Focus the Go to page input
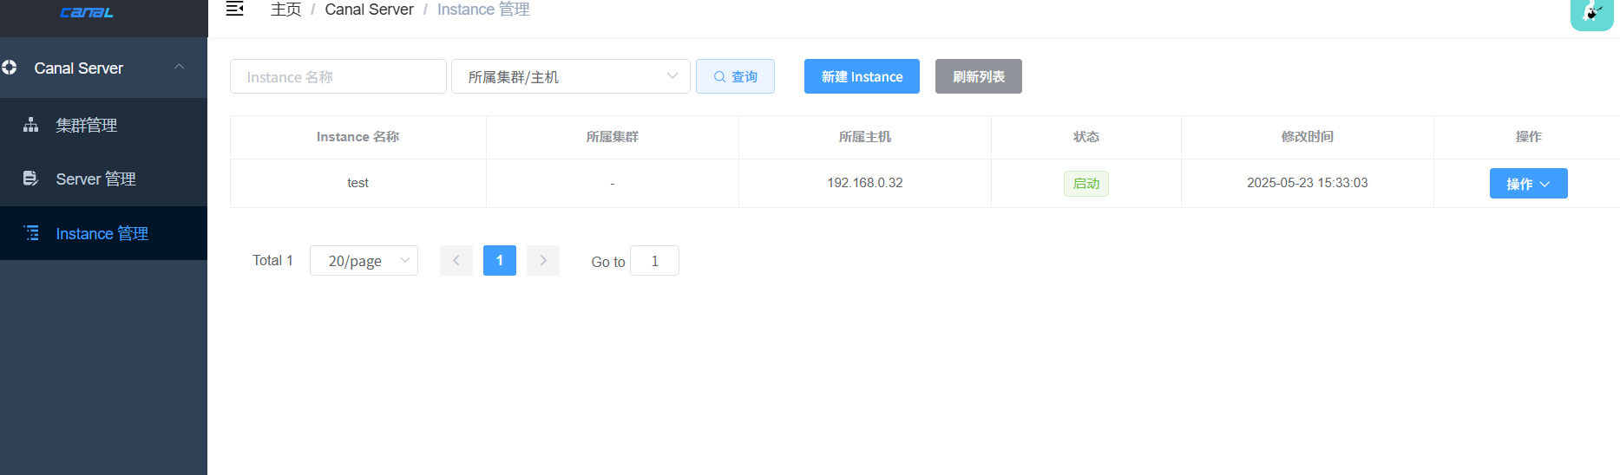 click(654, 260)
